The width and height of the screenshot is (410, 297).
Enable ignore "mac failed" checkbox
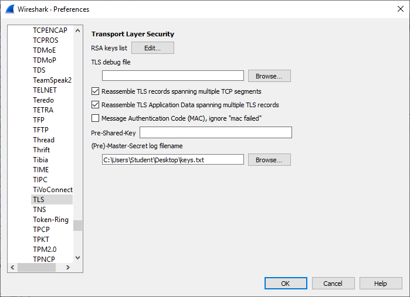pos(95,118)
